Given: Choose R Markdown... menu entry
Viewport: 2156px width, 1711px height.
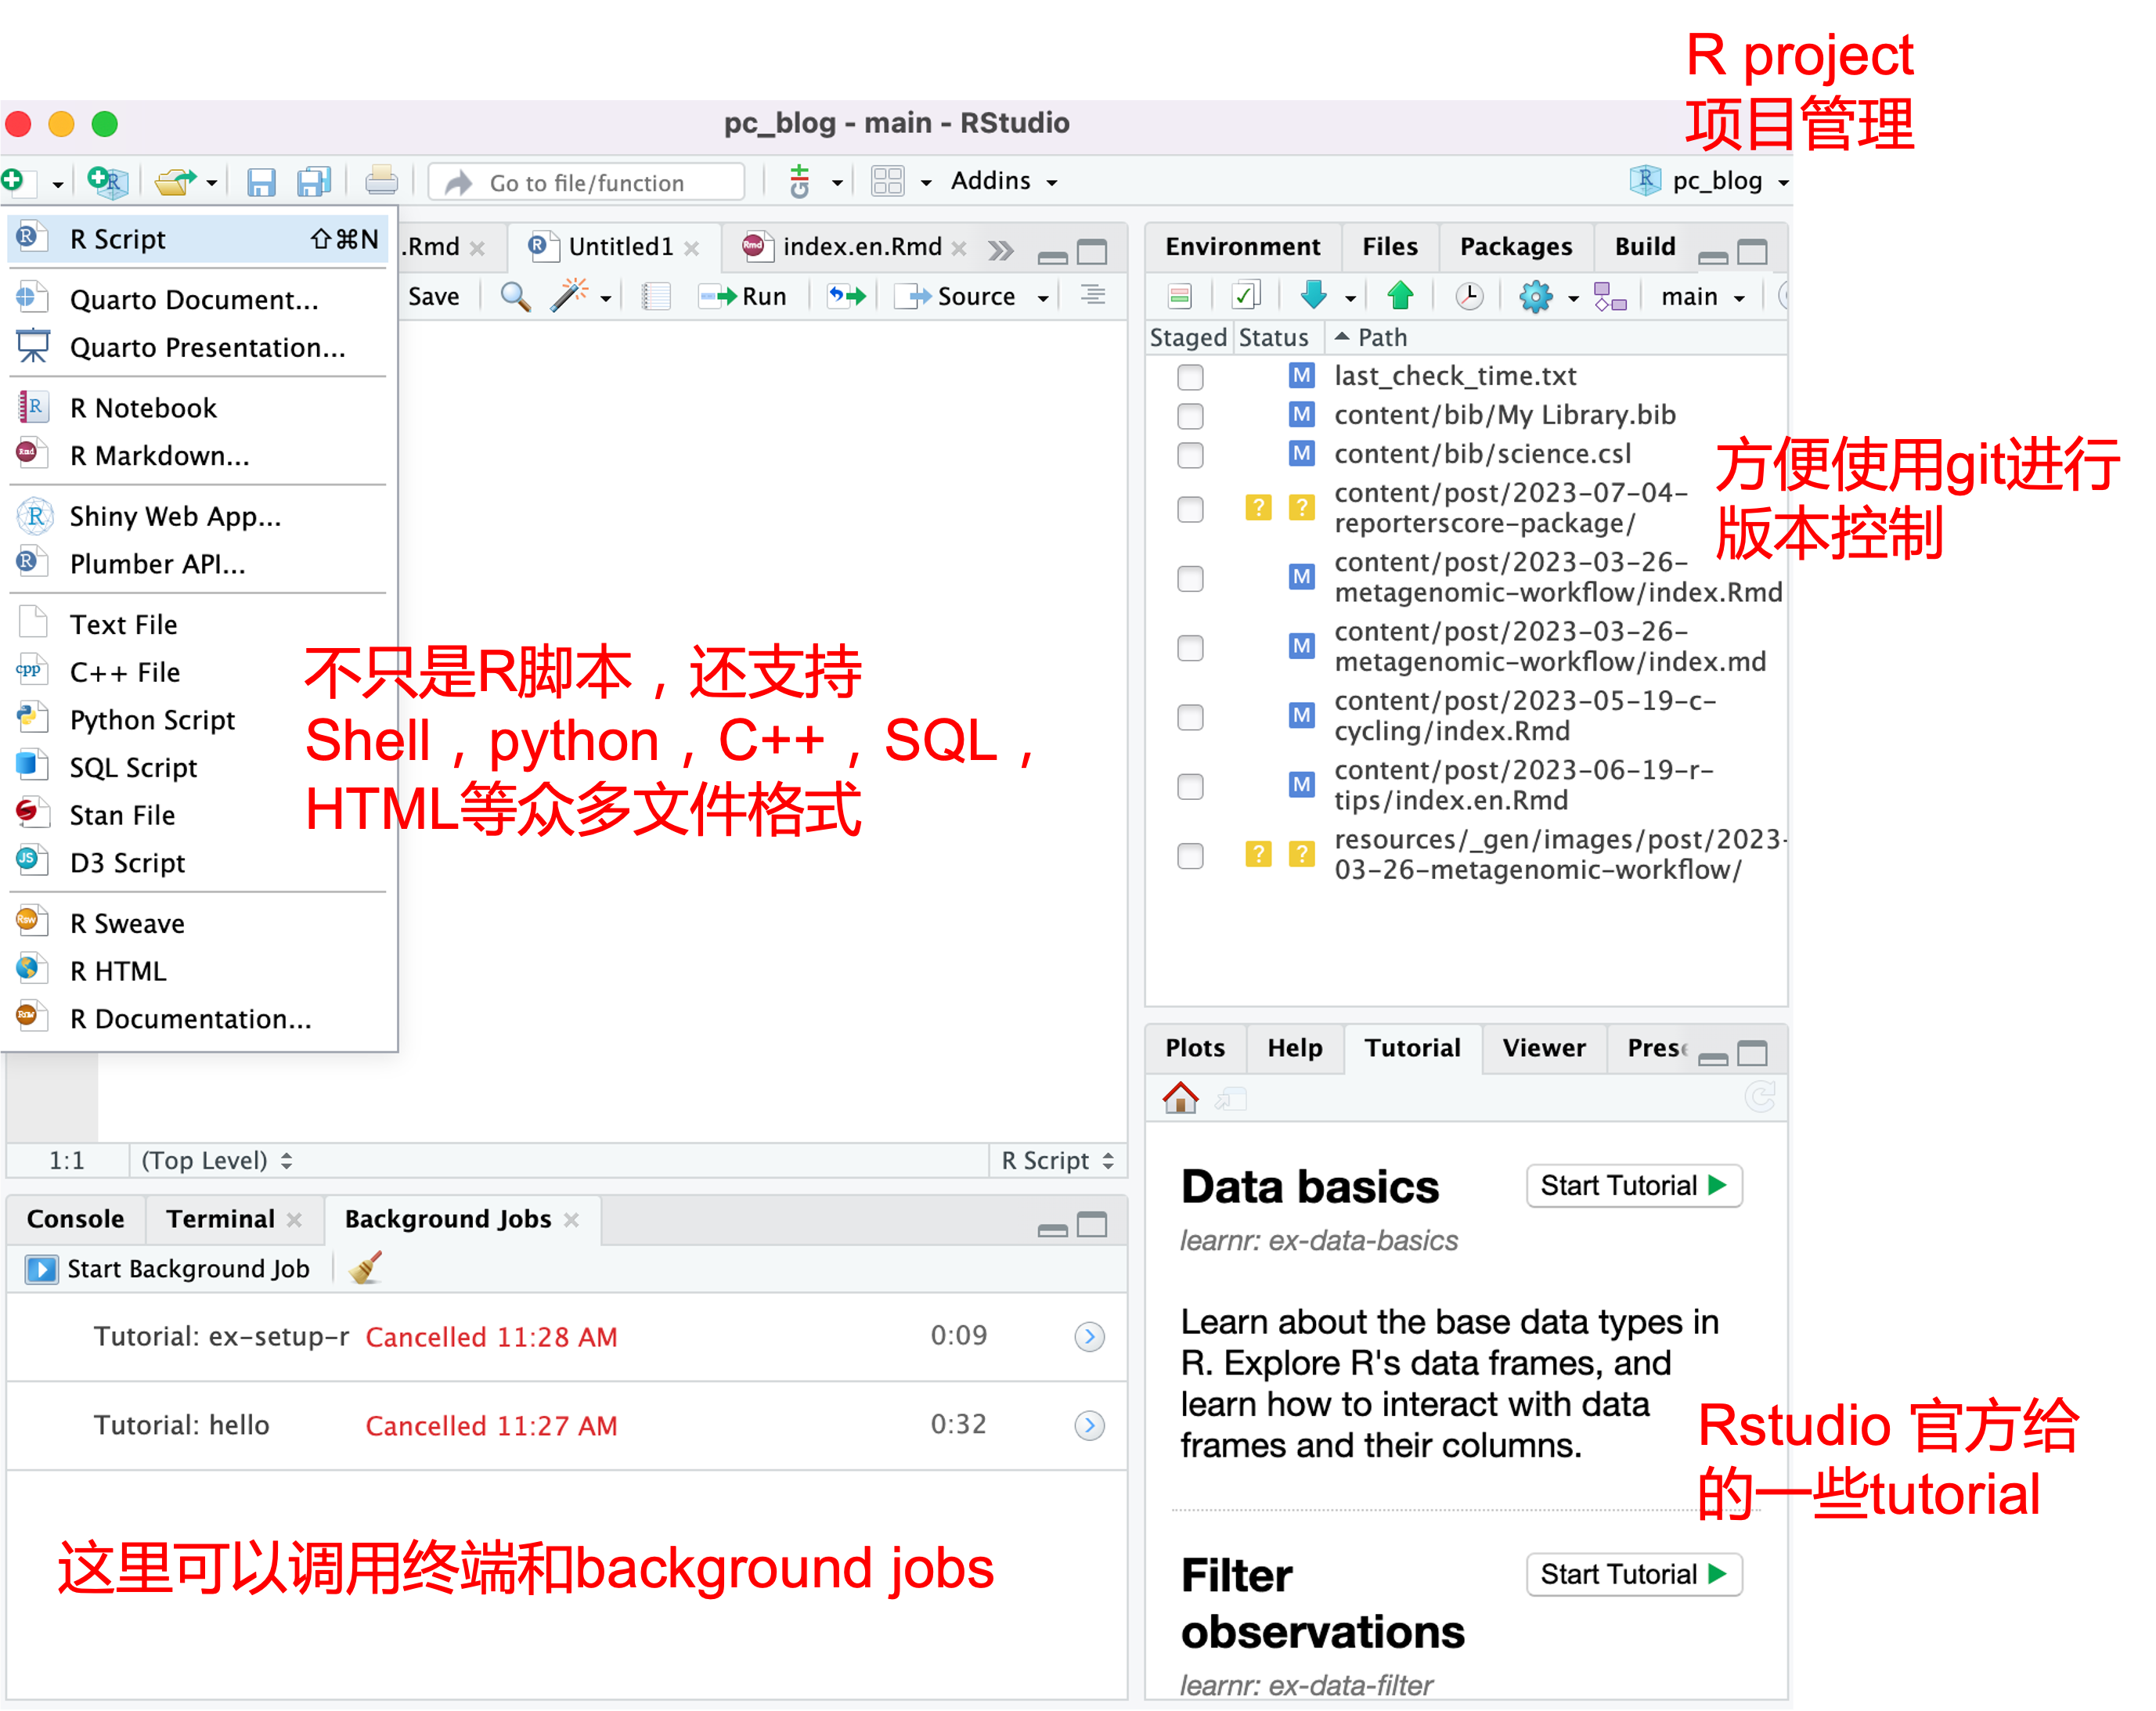Looking at the screenshot, I should coord(198,456).
